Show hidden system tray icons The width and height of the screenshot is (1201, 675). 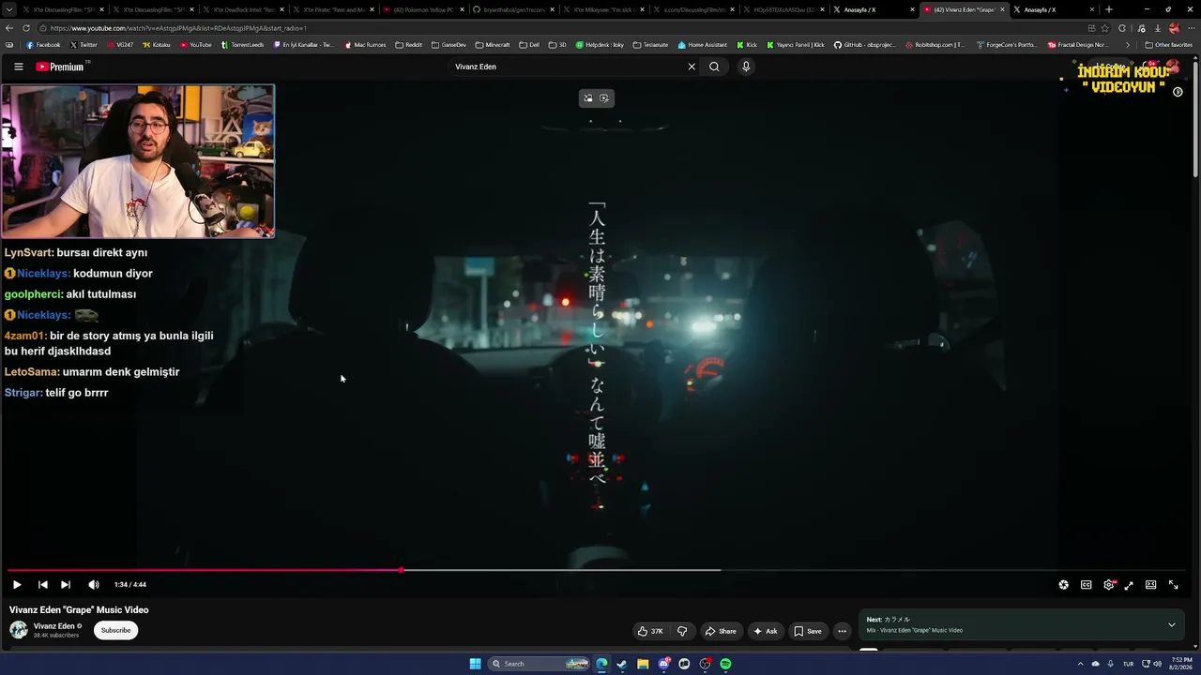click(1080, 664)
